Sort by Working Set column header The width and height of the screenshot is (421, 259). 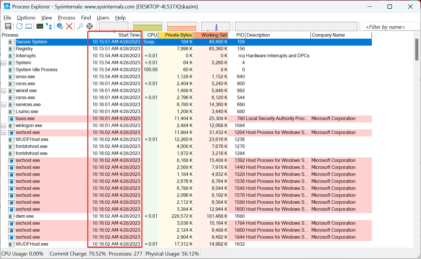(211, 35)
